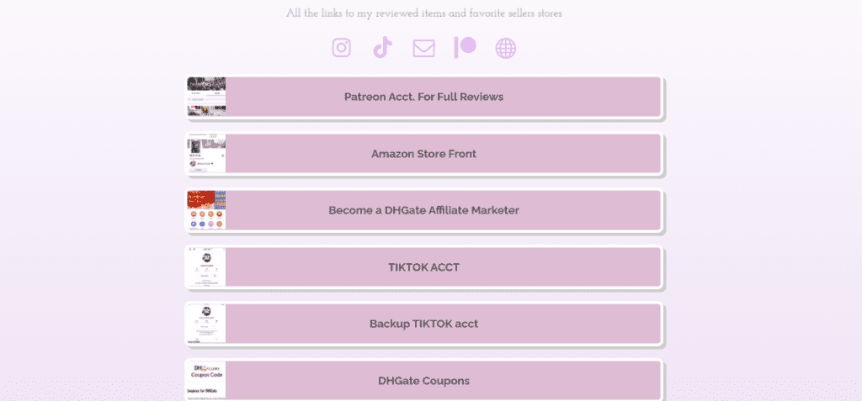Image resolution: width=862 pixels, height=401 pixels.
Task: Open the Amazon Store Front link
Action: [x=424, y=154]
